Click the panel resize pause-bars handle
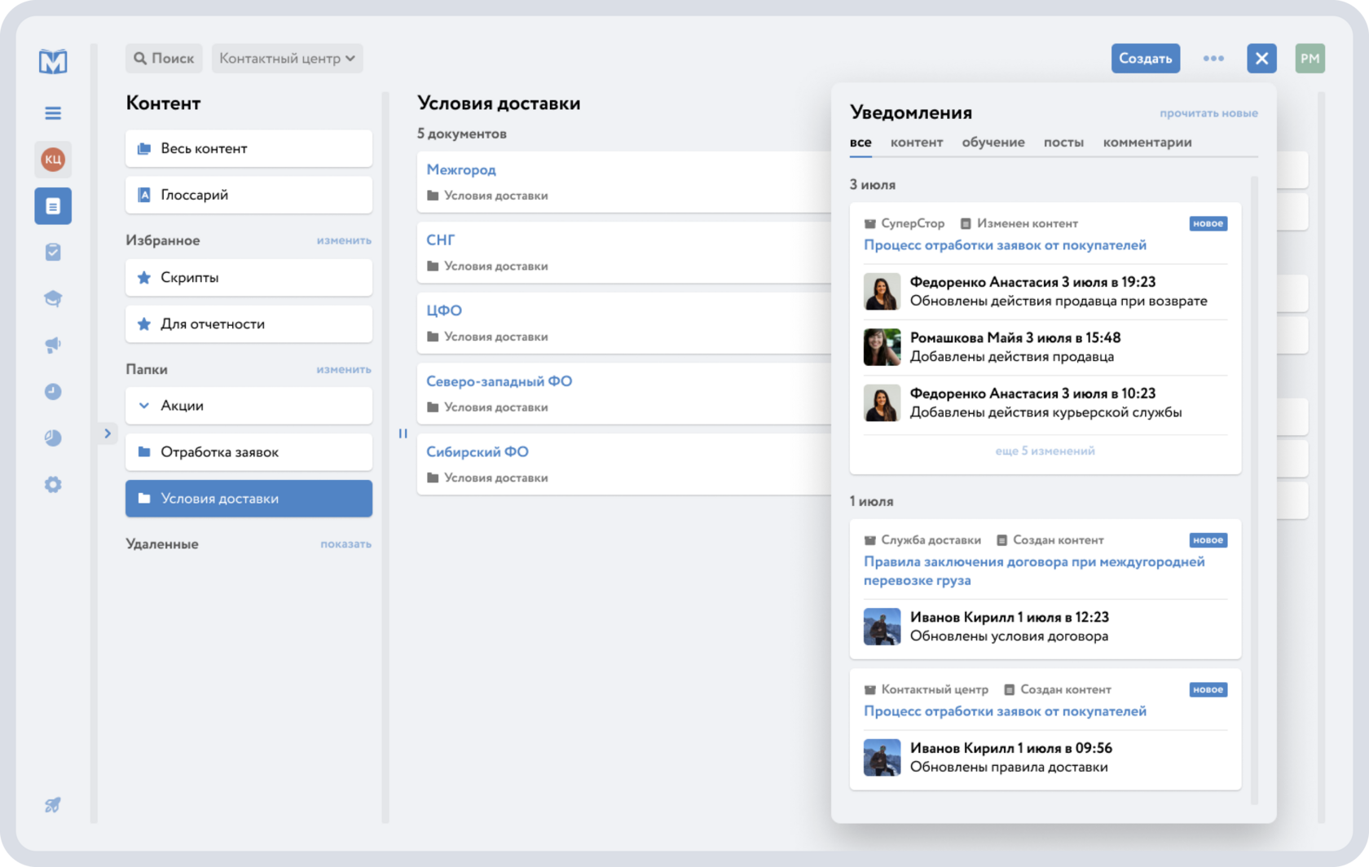 (403, 433)
